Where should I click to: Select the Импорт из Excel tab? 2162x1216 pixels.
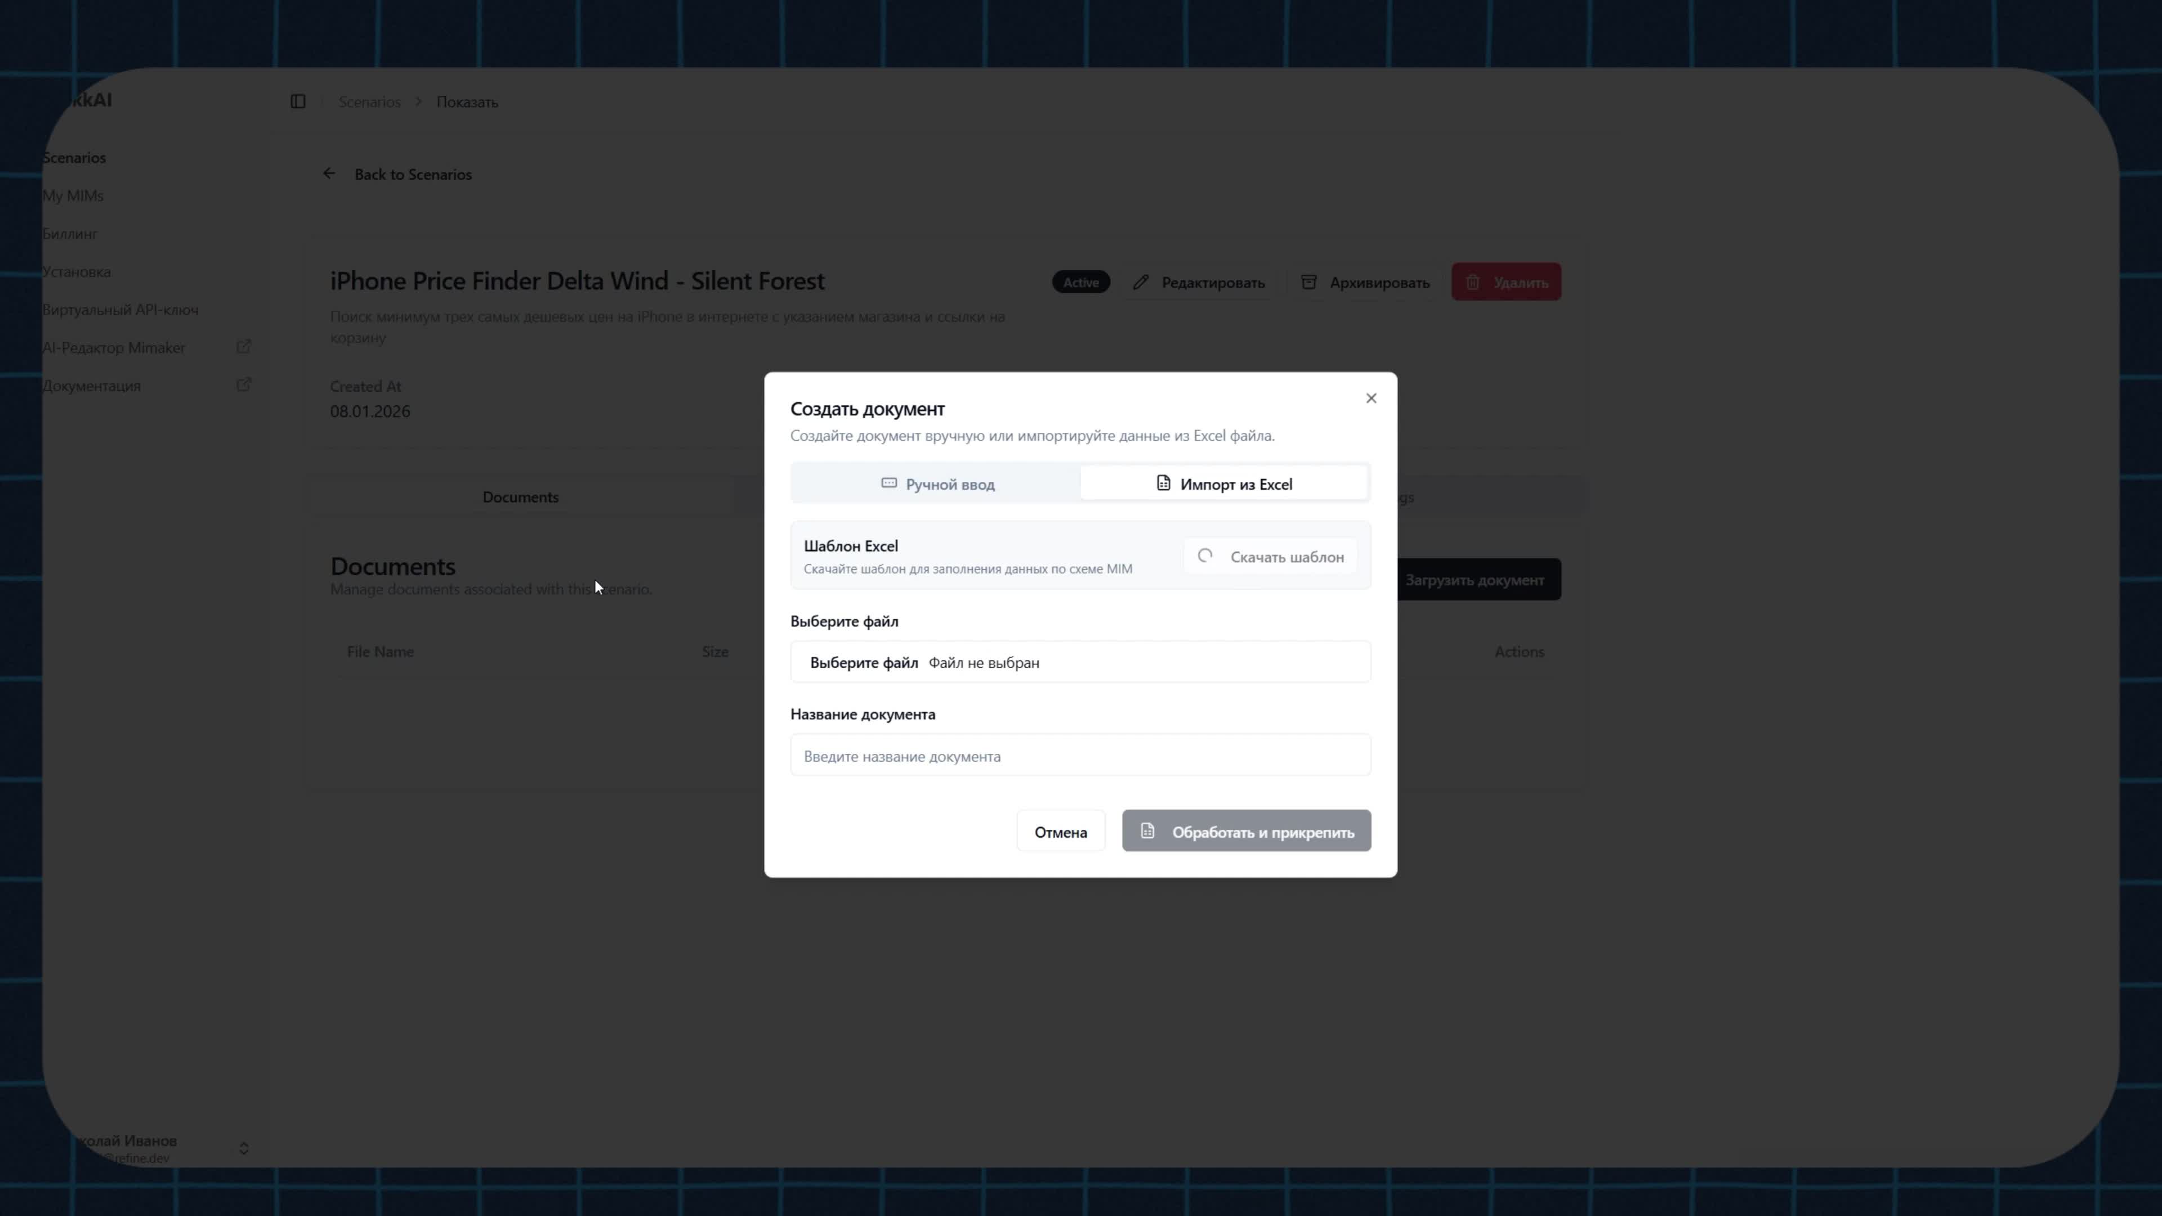coord(1225,484)
